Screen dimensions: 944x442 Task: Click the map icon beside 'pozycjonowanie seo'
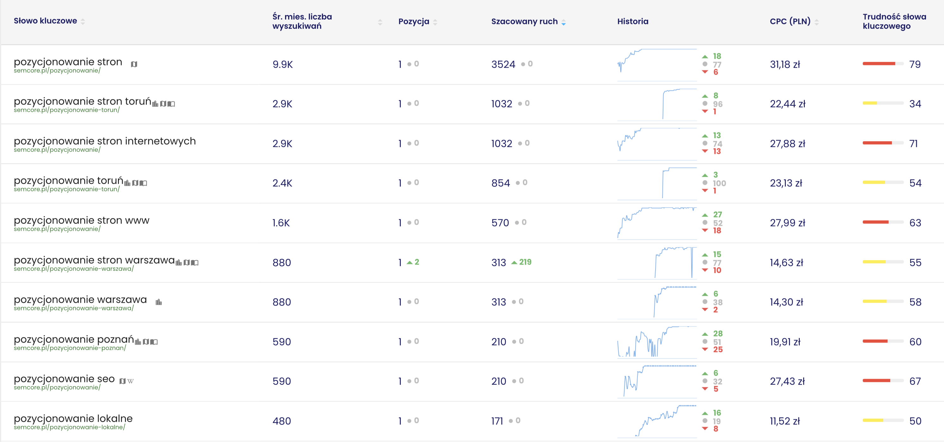pos(123,381)
